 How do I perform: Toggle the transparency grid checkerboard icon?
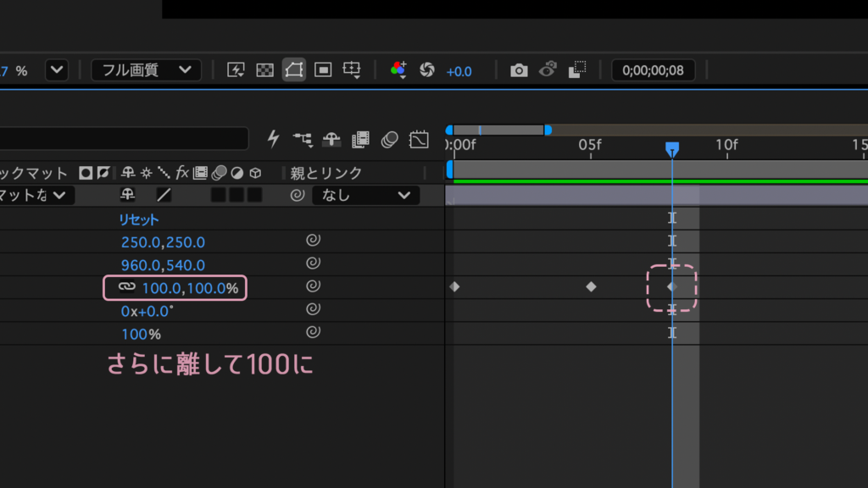pyautogui.click(x=264, y=69)
